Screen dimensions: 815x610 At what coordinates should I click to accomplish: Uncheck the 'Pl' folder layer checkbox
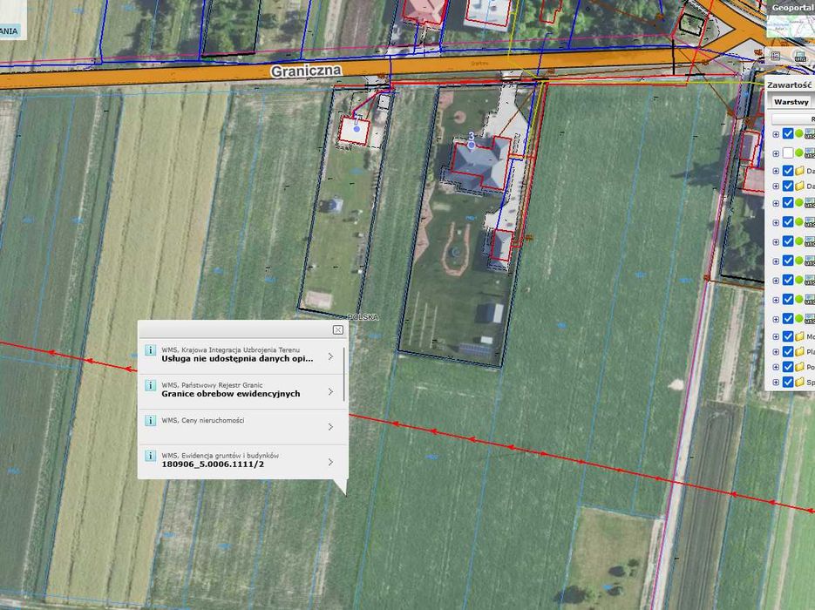pyautogui.click(x=787, y=351)
